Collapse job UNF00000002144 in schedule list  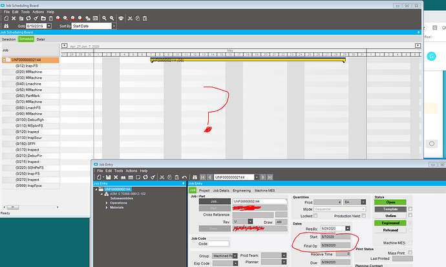pos(4,60)
